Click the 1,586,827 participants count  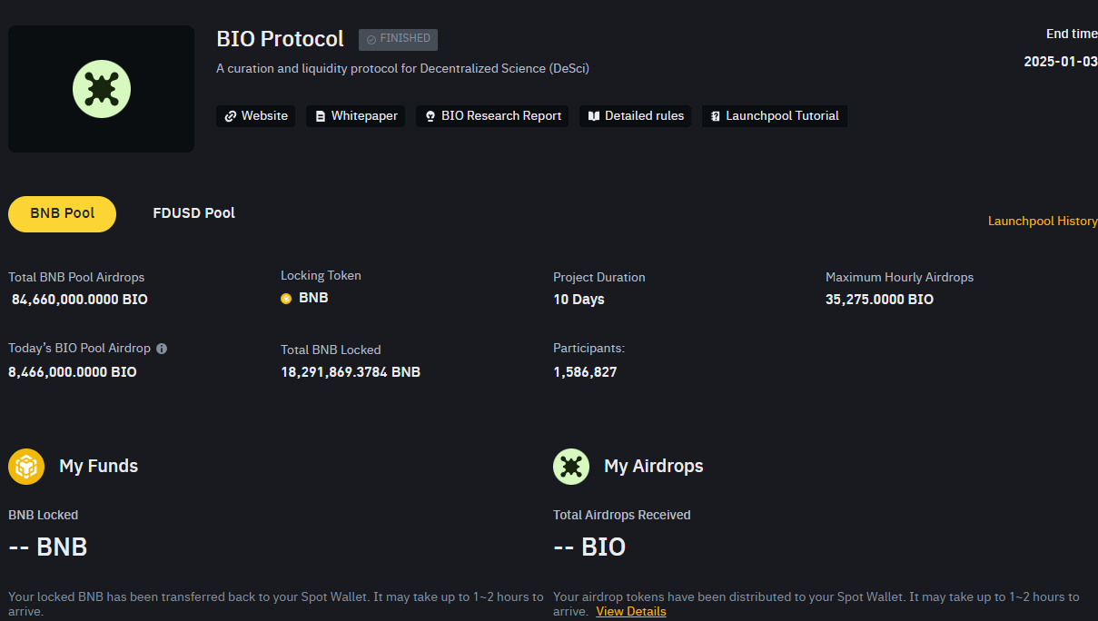(585, 372)
